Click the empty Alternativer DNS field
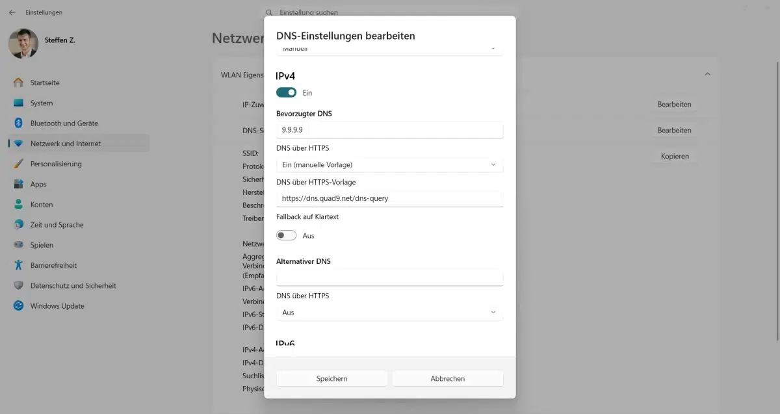Viewport: 780px width, 414px height. pos(390,278)
